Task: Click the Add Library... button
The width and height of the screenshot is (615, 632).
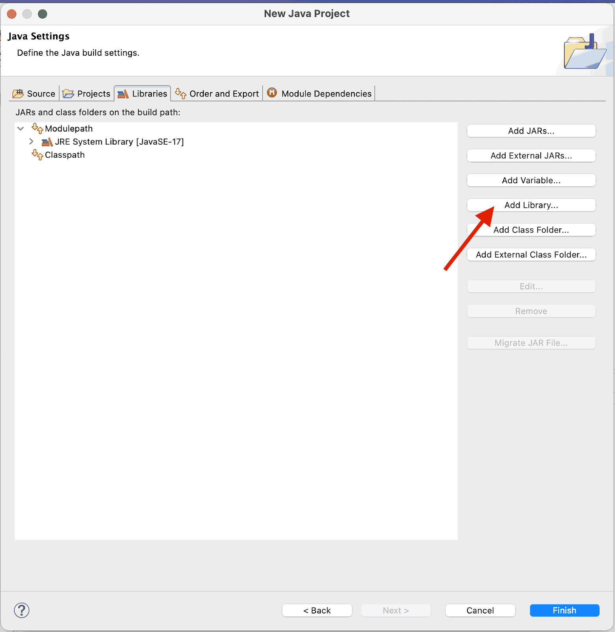Action: pos(531,205)
